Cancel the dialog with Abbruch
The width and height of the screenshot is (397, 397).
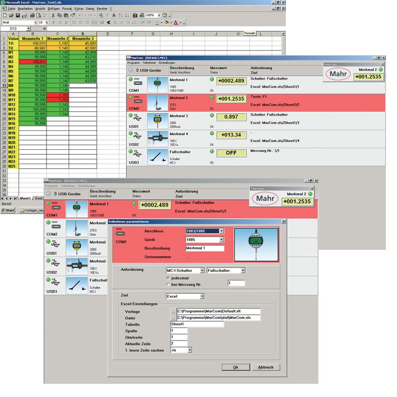pyautogui.click(x=266, y=367)
